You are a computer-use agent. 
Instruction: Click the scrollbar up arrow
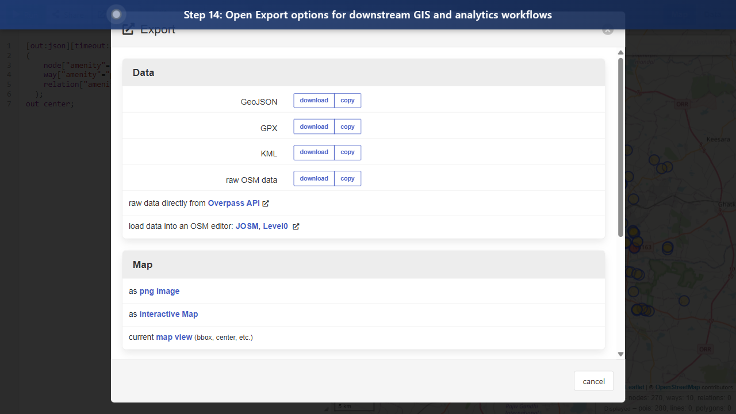[x=620, y=52]
